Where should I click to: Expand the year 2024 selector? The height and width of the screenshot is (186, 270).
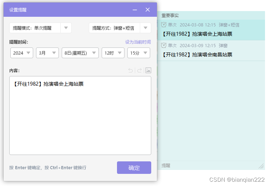[22, 53]
